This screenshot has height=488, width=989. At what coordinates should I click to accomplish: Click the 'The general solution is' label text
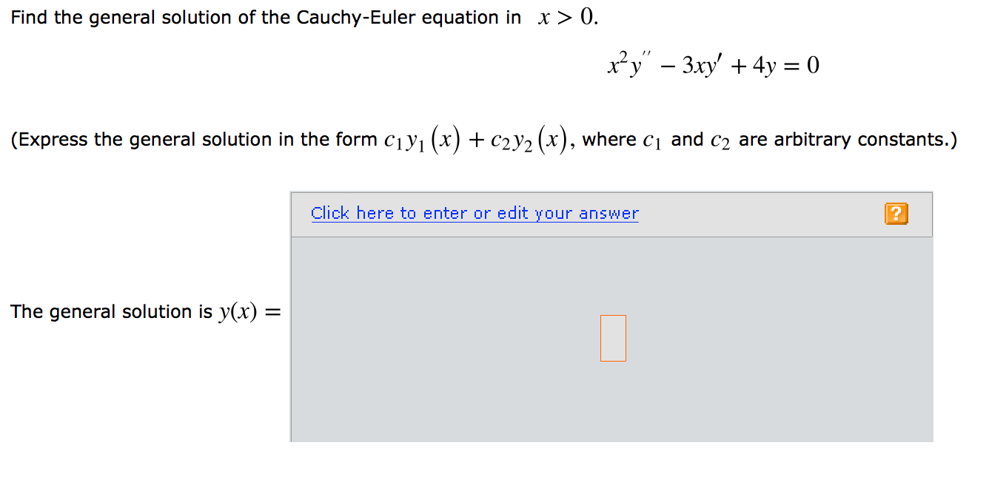[112, 311]
